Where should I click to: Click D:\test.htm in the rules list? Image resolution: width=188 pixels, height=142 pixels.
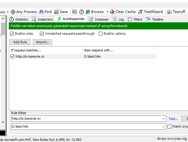(x=92, y=56)
